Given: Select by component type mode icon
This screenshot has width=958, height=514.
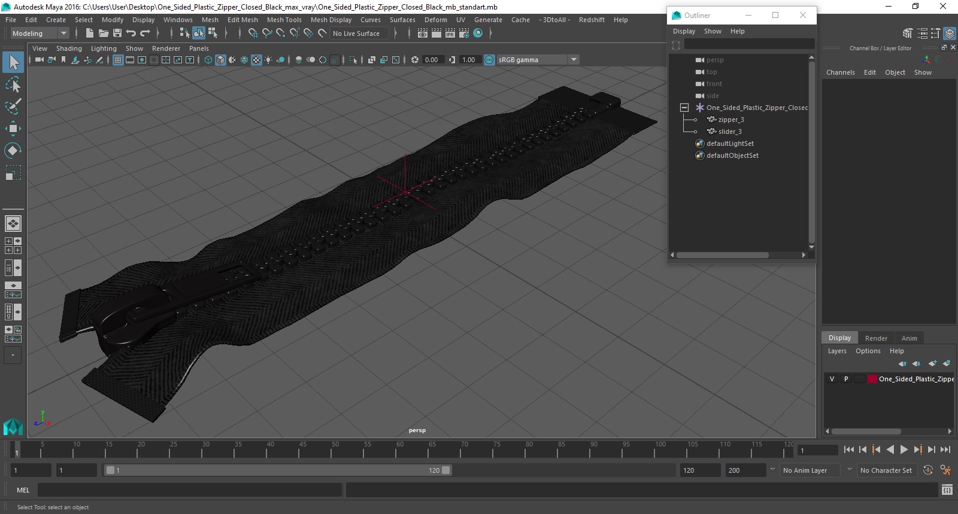Looking at the screenshot, I should coord(213,33).
